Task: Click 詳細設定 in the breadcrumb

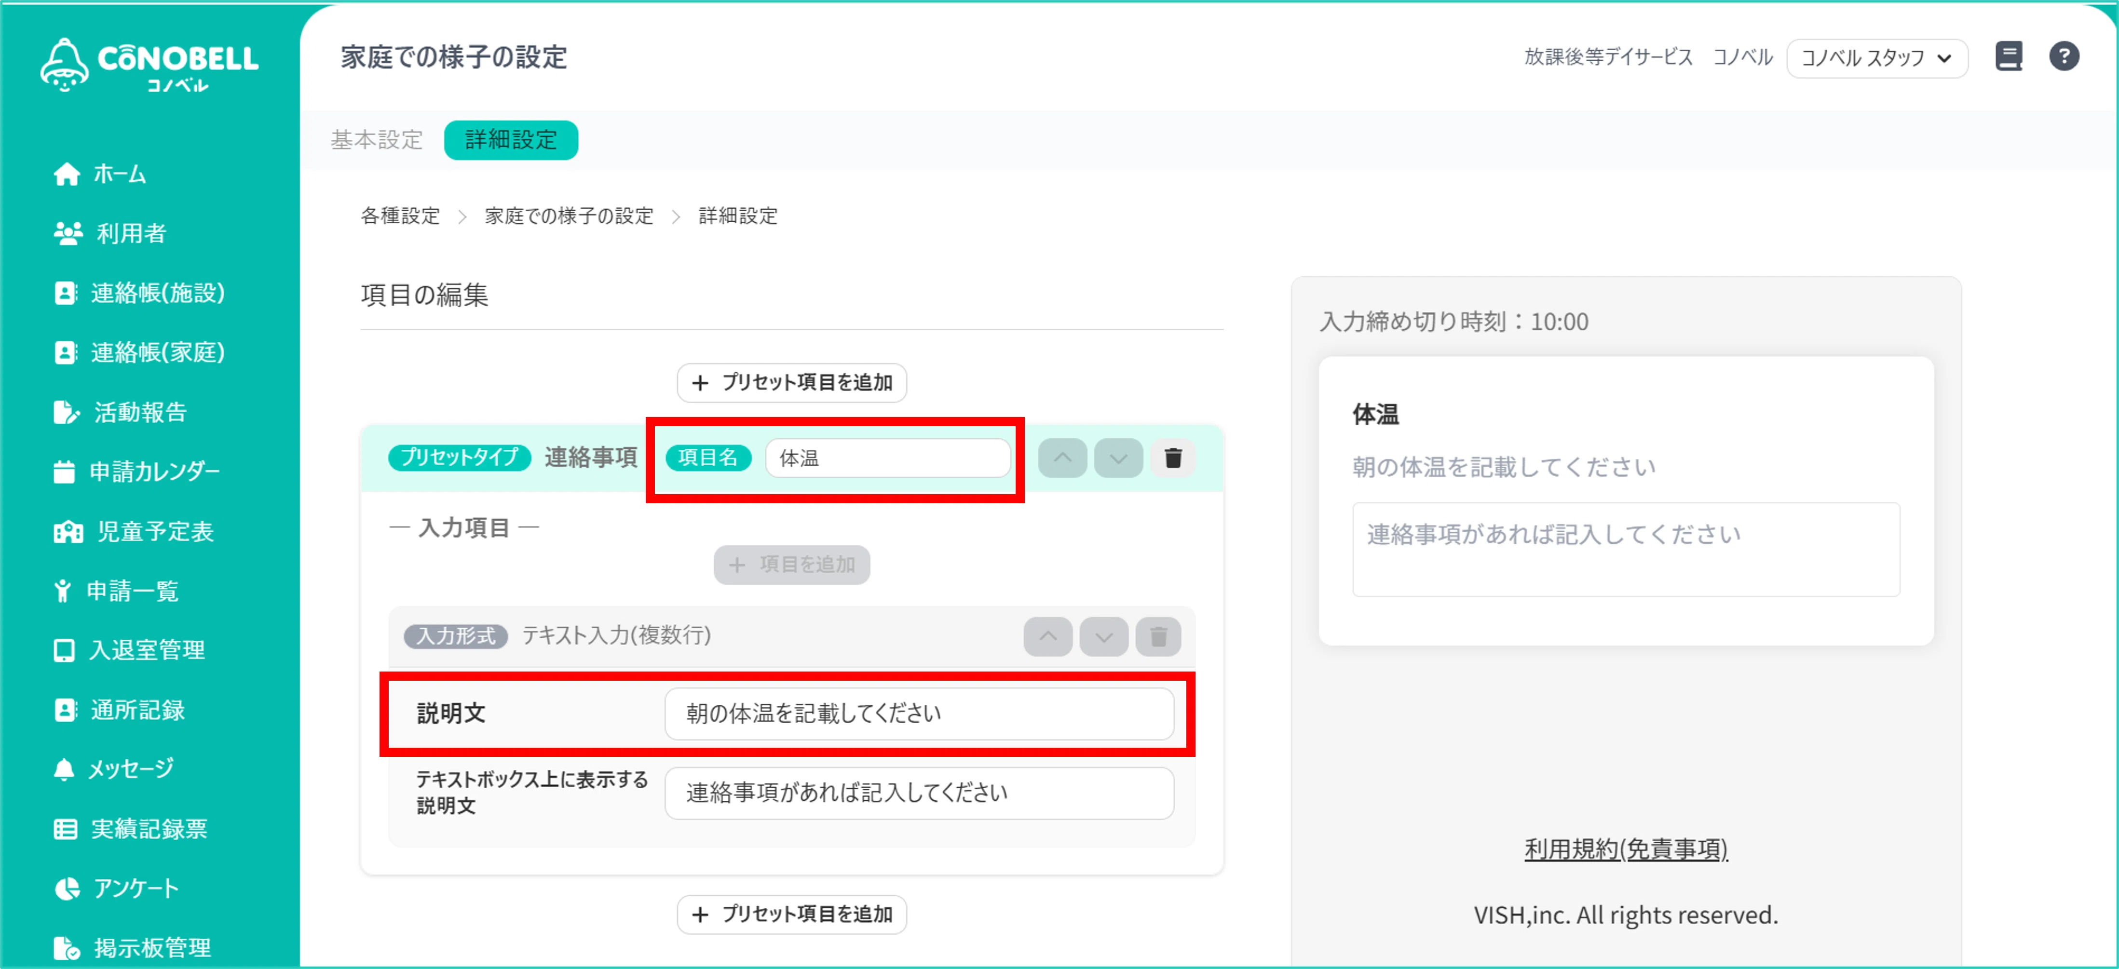Action: pyautogui.click(x=738, y=215)
